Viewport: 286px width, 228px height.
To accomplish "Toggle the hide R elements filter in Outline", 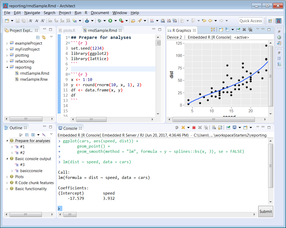I will click(x=44, y=135).
